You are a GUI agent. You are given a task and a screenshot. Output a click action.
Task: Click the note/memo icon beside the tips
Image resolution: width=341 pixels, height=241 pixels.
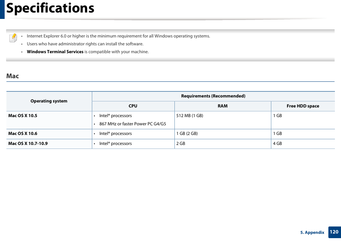pos(13,38)
